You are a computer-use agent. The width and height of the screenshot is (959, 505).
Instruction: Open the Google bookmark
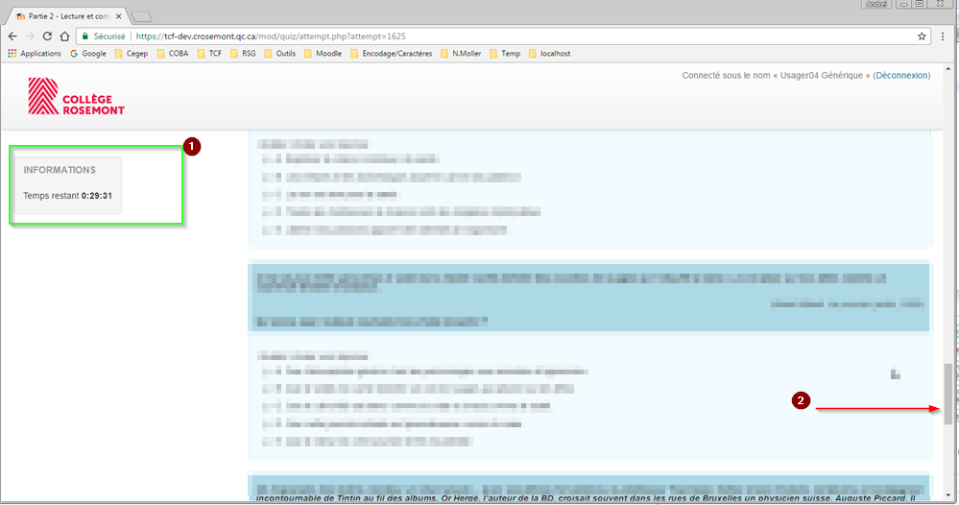tap(87, 54)
